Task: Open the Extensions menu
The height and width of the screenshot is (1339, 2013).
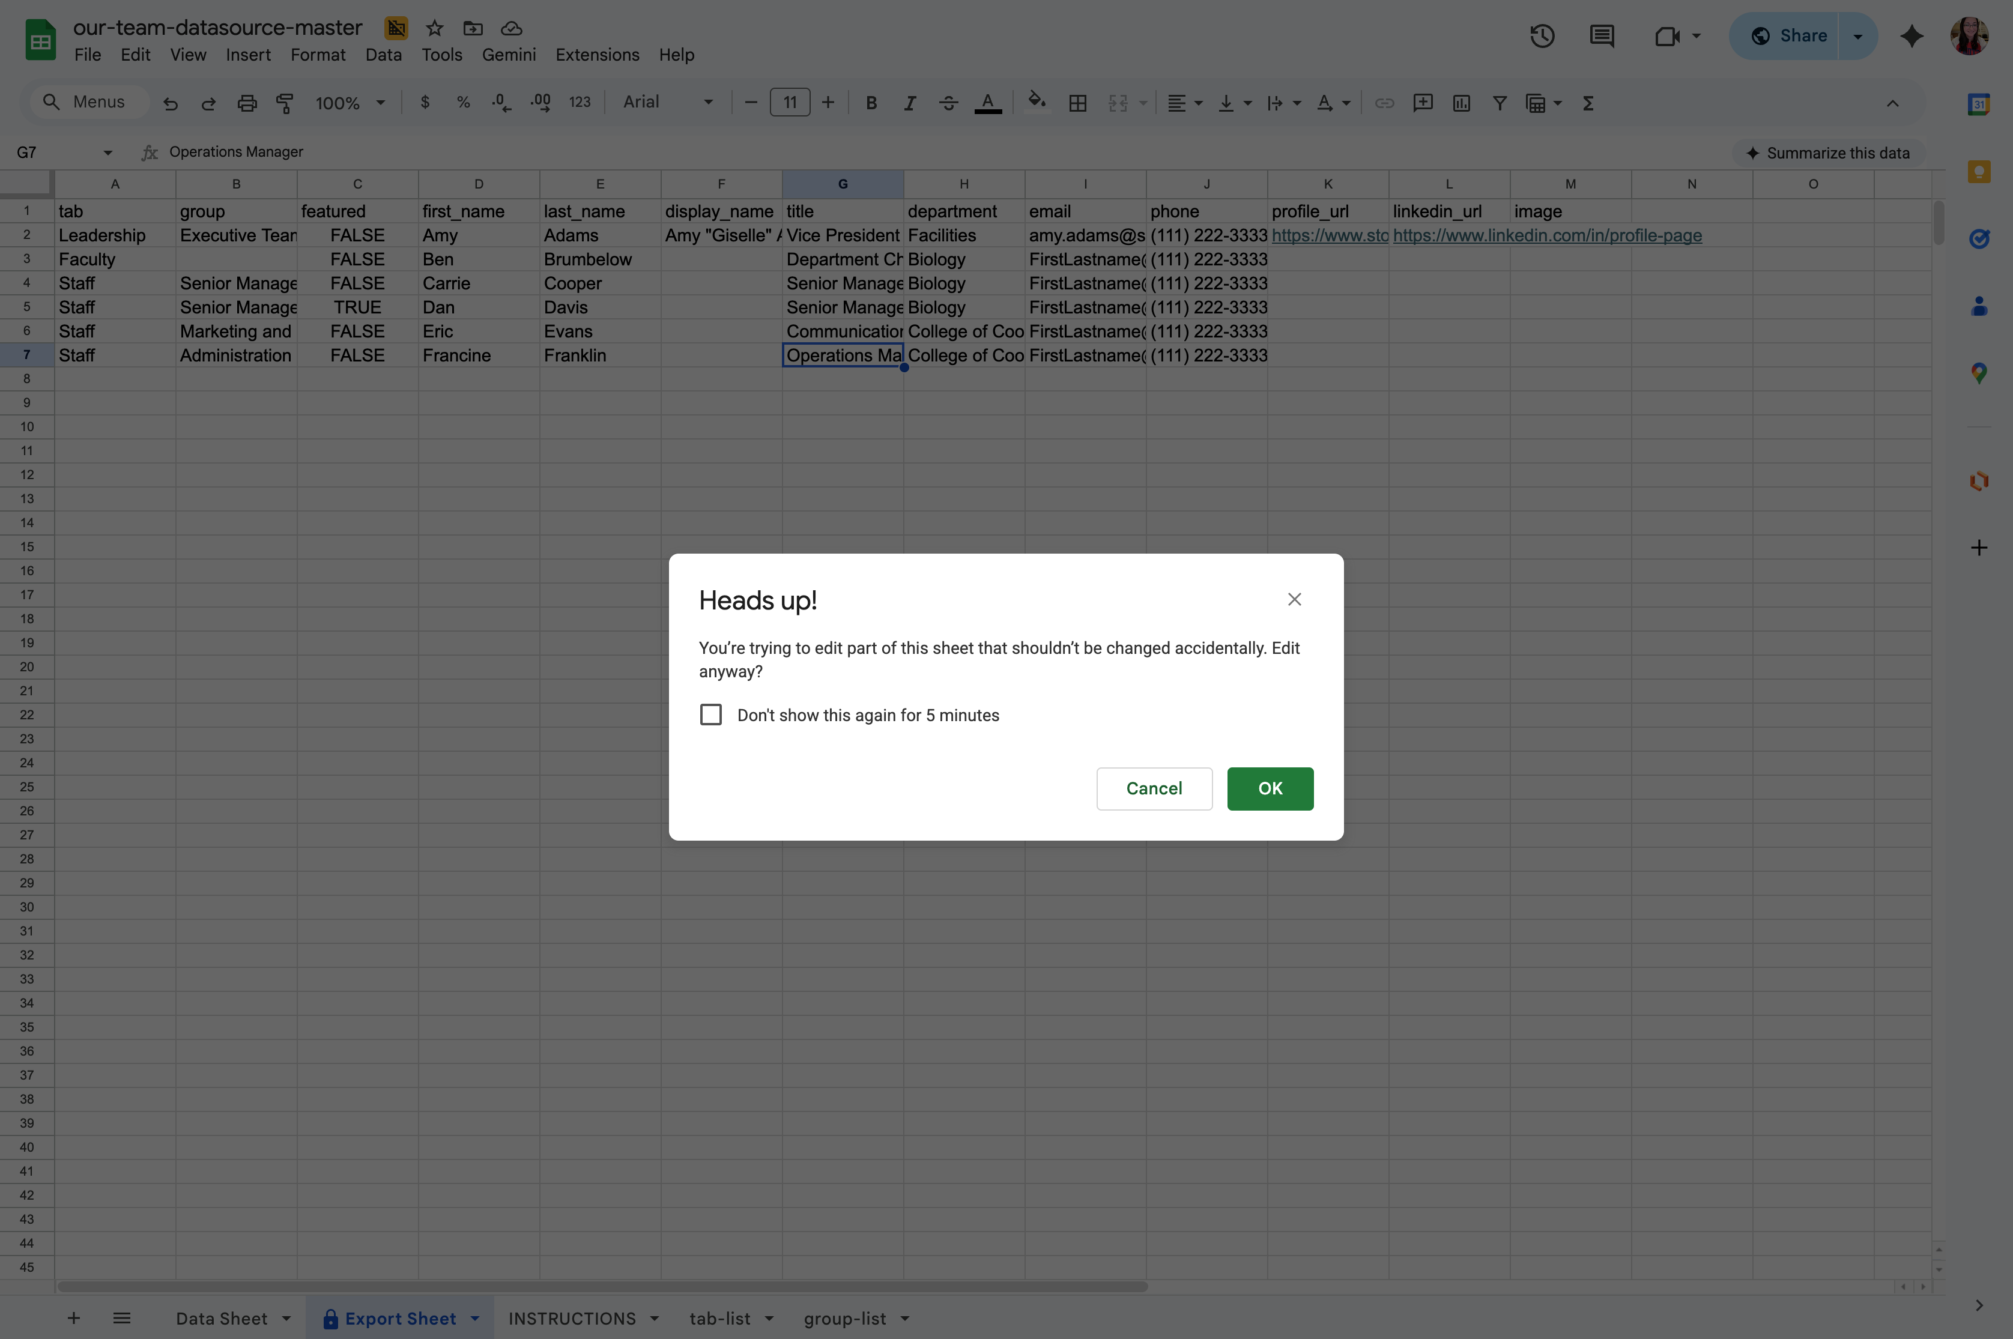Action: tap(597, 55)
